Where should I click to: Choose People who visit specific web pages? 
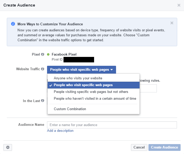[x=94, y=85]
